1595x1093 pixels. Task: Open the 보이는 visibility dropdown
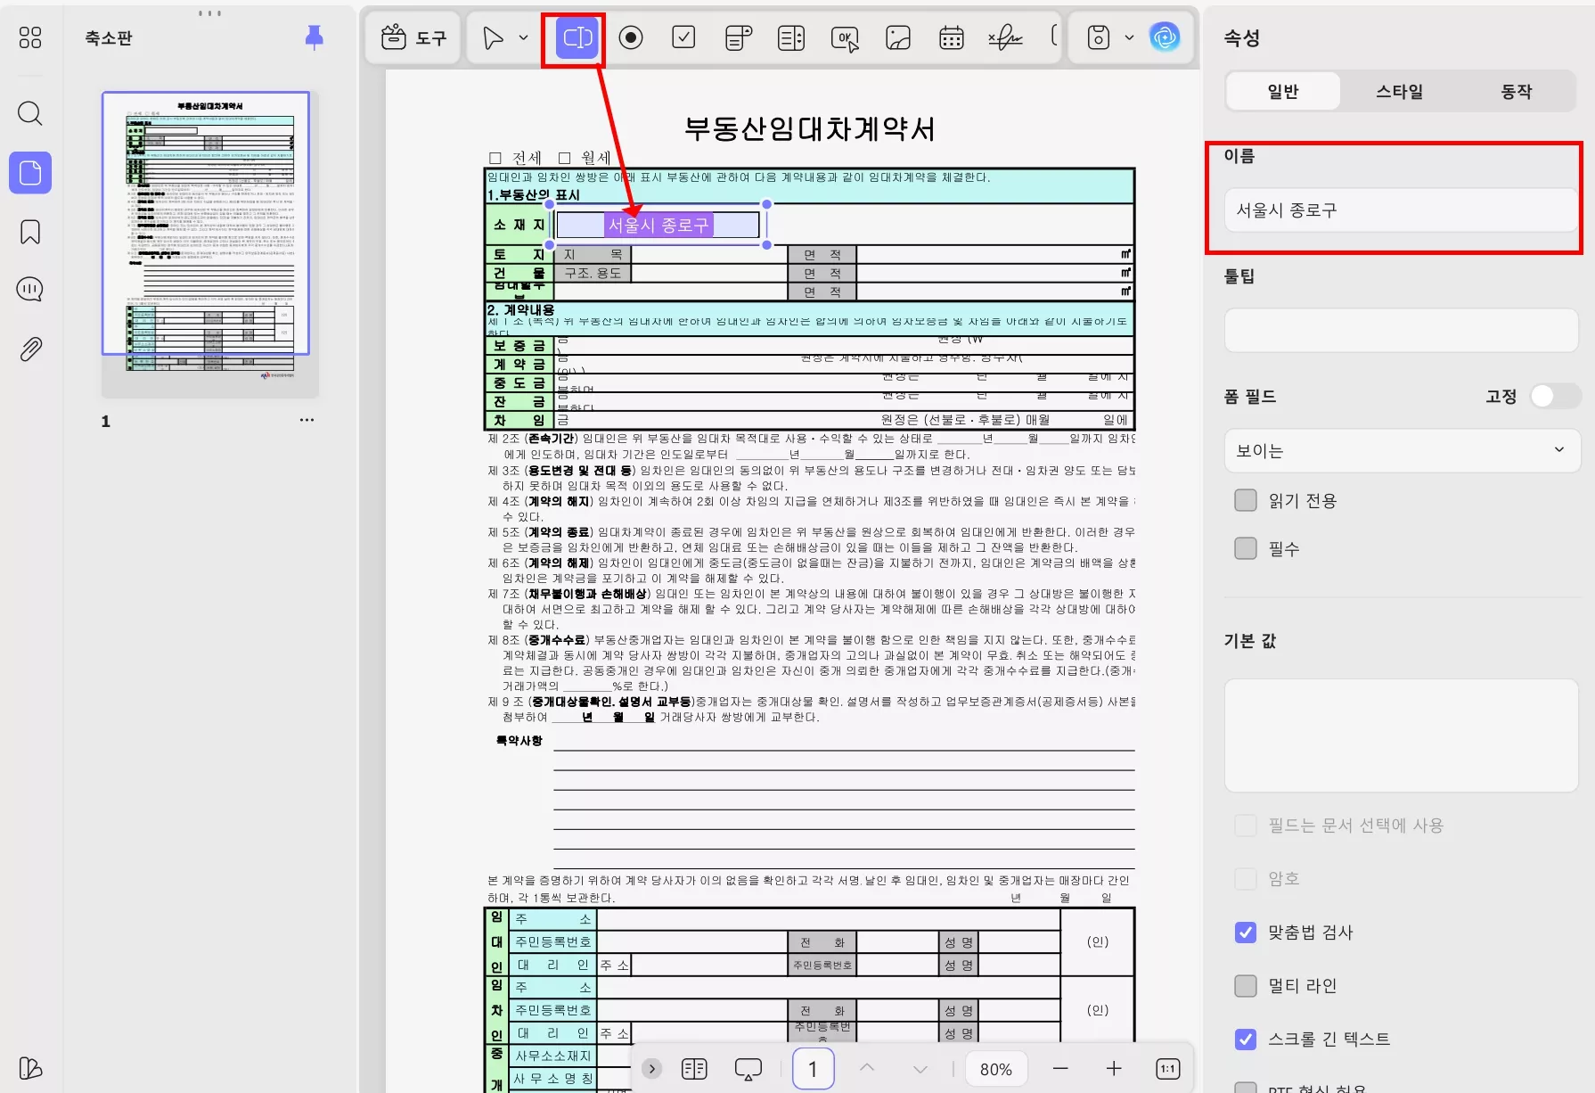pyautogui.click(x=1401, y=450)
